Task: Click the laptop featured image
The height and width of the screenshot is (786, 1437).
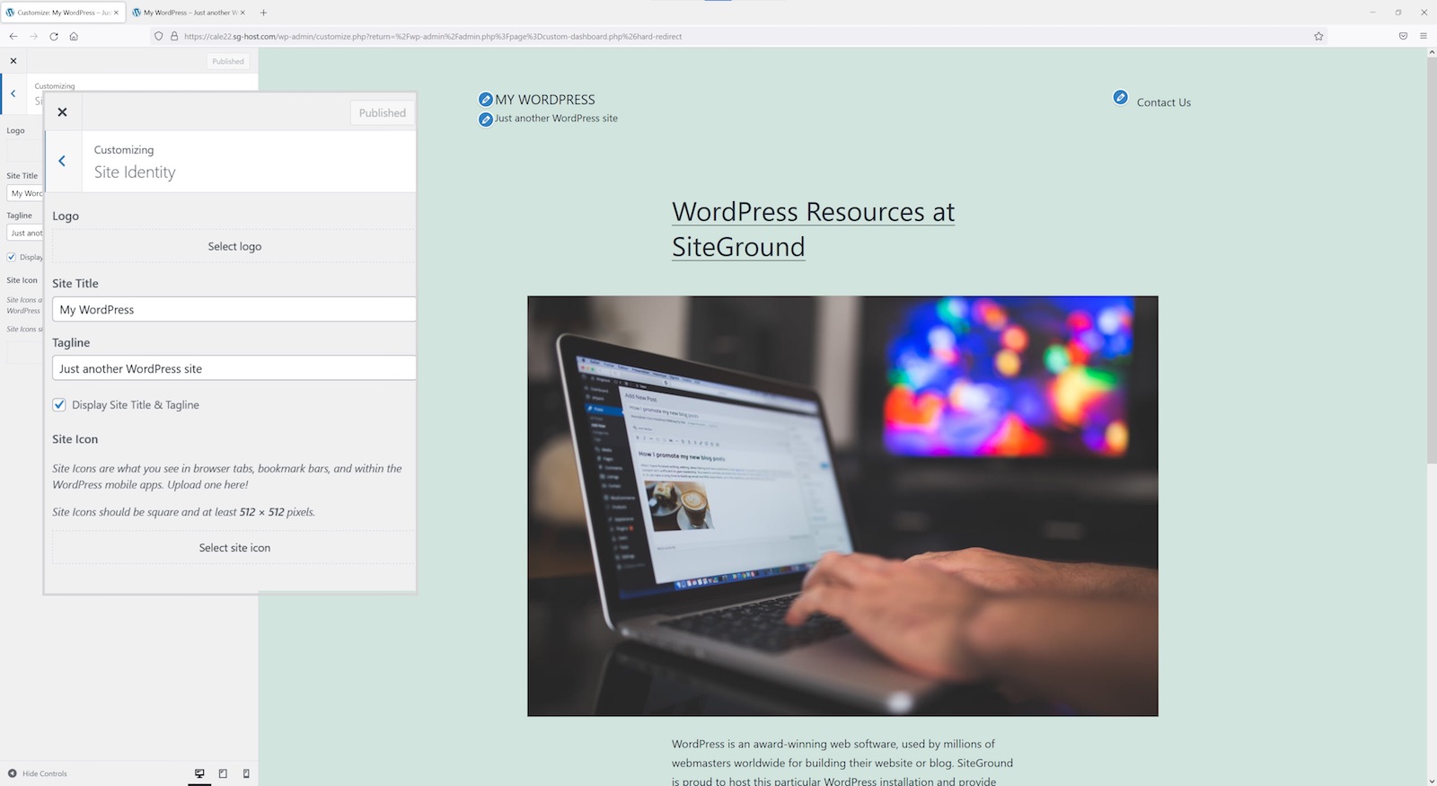Action: (842, 506)
